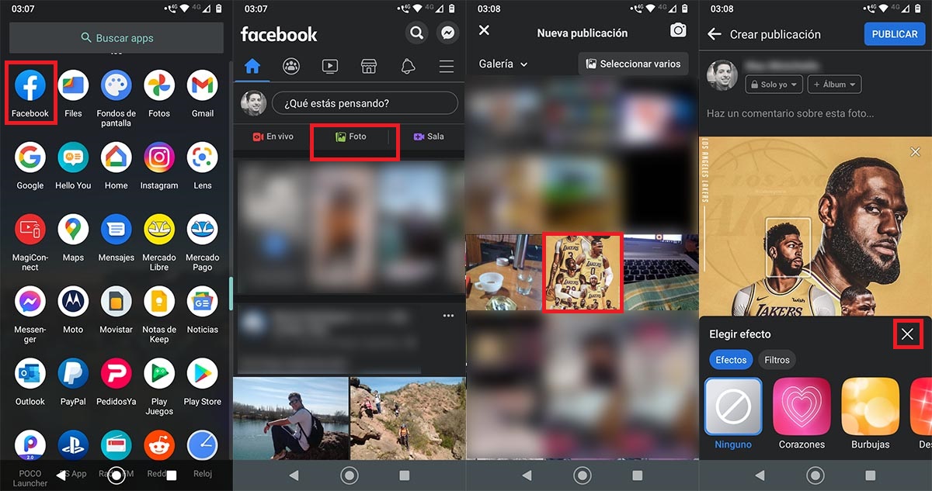This screenshot has width=932, height=491.
Task: Launch the Mercado Pago app
Action: point(203,230)
